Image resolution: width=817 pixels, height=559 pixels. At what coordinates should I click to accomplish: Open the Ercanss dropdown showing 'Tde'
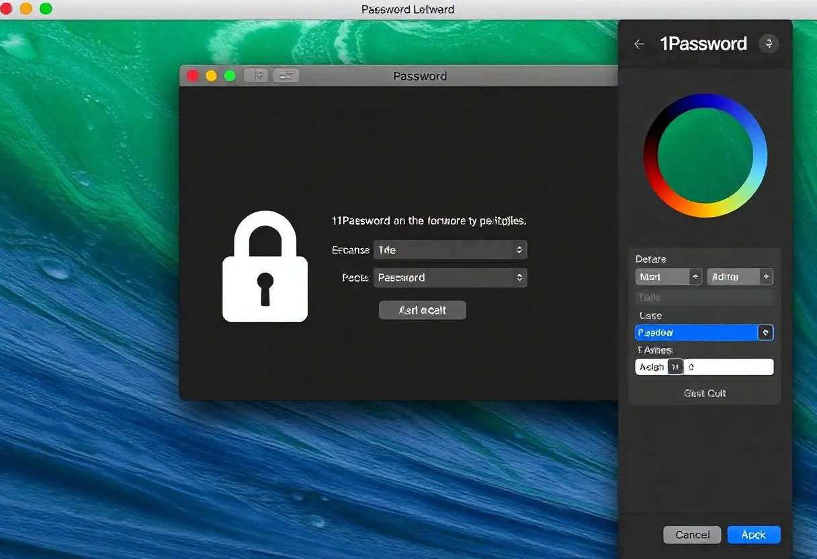tap(450, 250)
